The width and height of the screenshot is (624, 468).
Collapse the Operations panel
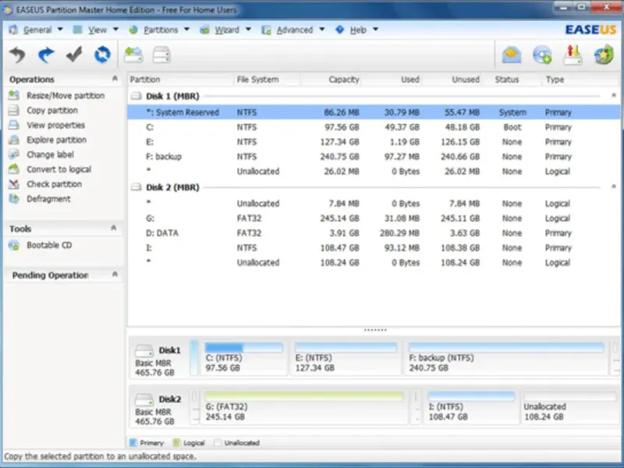115,79
